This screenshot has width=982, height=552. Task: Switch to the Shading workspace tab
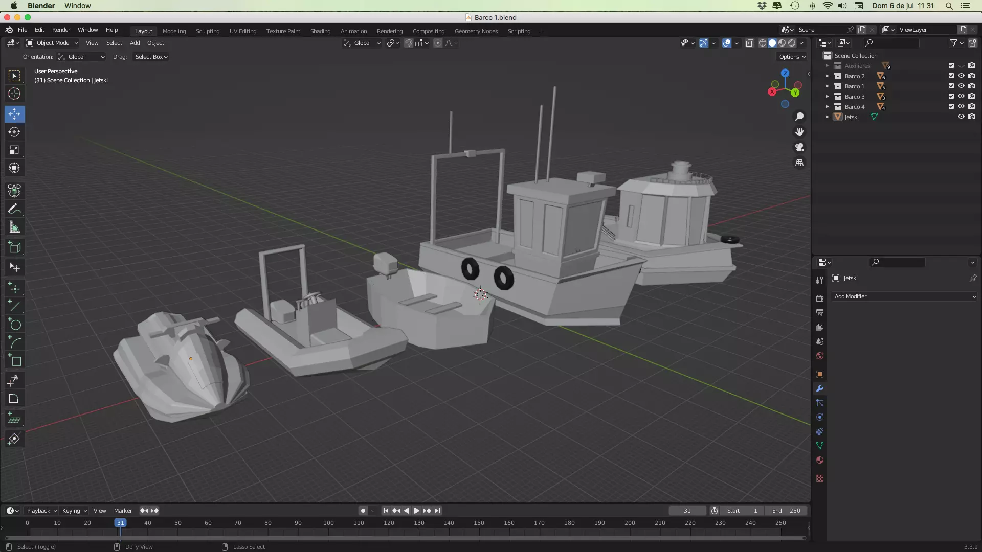pos(320,31)
